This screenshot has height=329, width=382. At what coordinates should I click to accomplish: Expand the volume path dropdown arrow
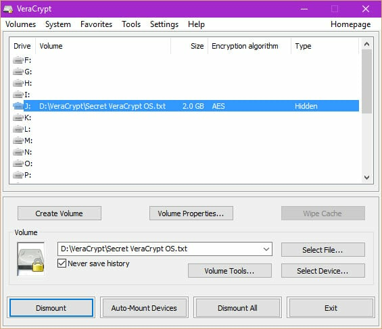tap(266, 249)
